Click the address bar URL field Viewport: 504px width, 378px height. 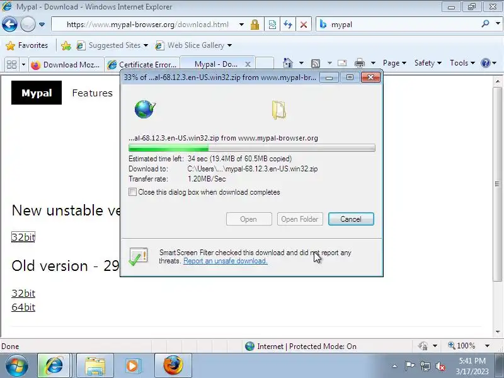pyautogui.click(x=147, y=25)
